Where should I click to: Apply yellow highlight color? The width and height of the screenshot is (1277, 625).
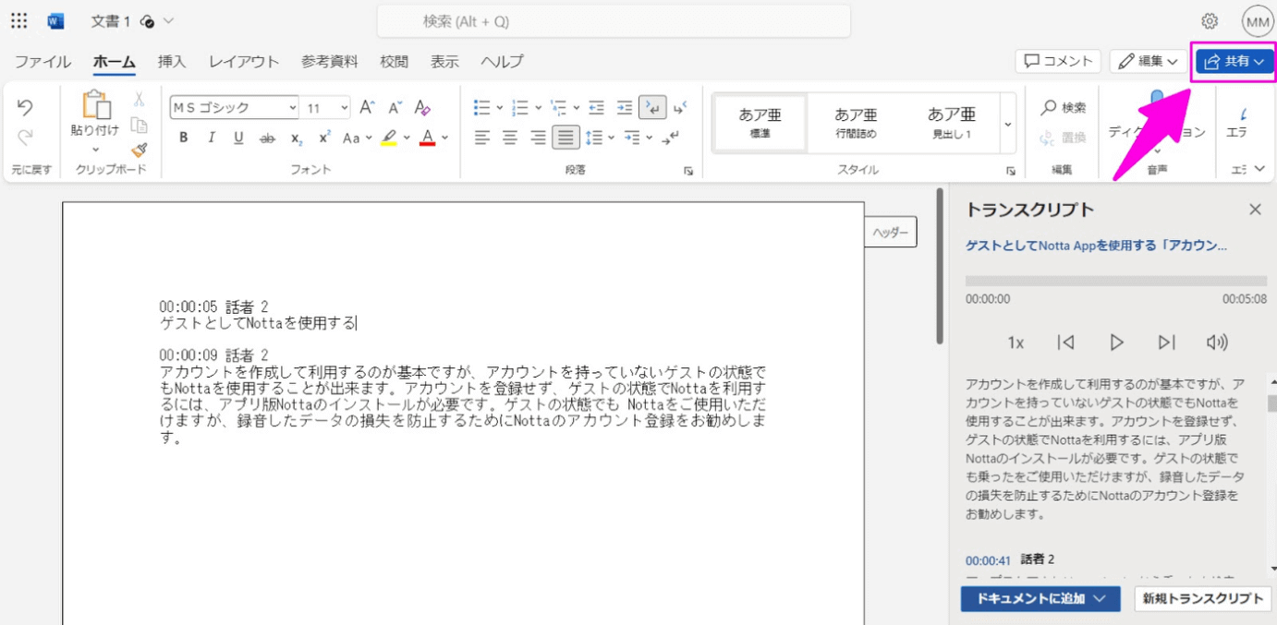point(389,138)
